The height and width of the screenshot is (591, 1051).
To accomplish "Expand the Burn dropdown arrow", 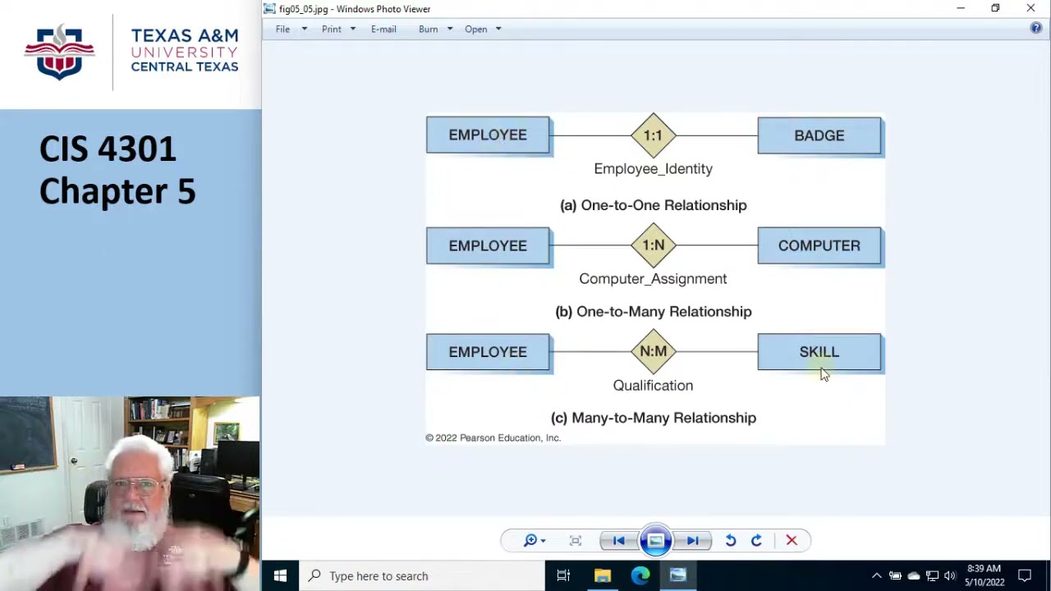I will click(x=449, y=29).
